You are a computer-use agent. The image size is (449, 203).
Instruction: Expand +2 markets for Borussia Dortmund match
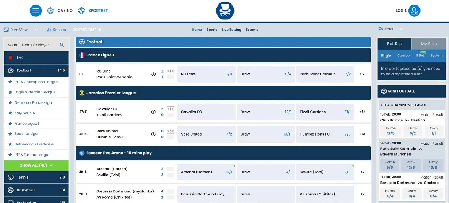[362, 194]
